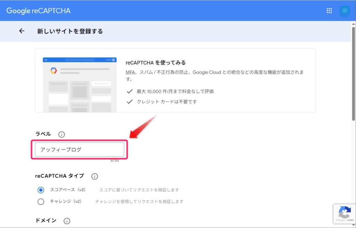The width and height of the screenshot is (356, 228).
Task: Show info for the ラベル field
Action: point(61,135)
